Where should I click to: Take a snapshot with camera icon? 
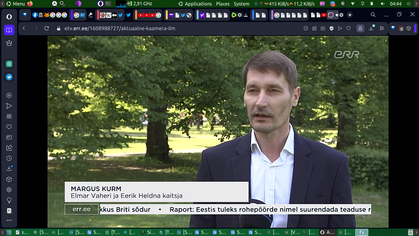pyautogui.click(x=323, y=28)
